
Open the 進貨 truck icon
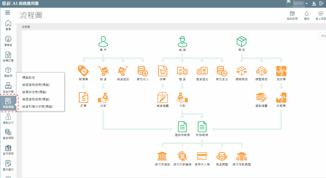(182, 71)
